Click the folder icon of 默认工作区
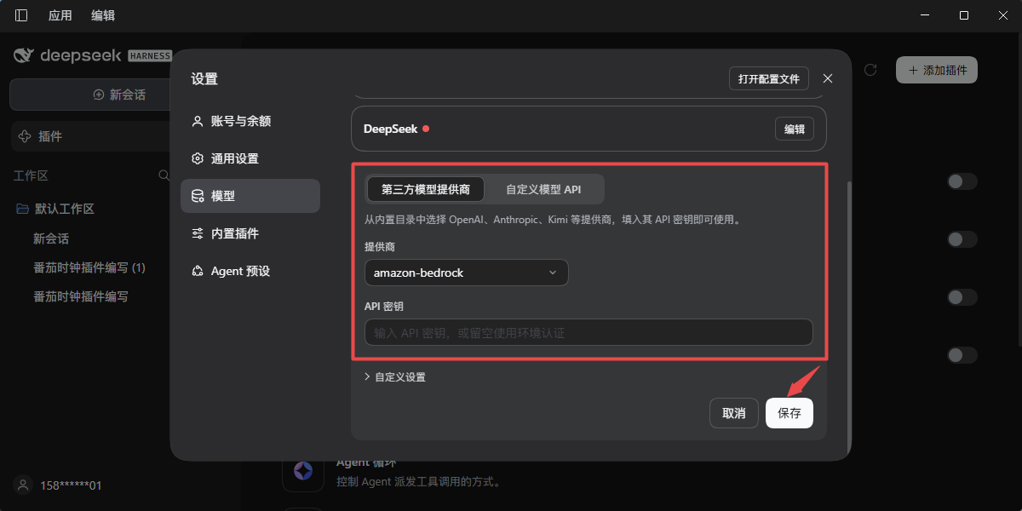The width and height of the screenshot is (1022, 511). coord(23,209)
